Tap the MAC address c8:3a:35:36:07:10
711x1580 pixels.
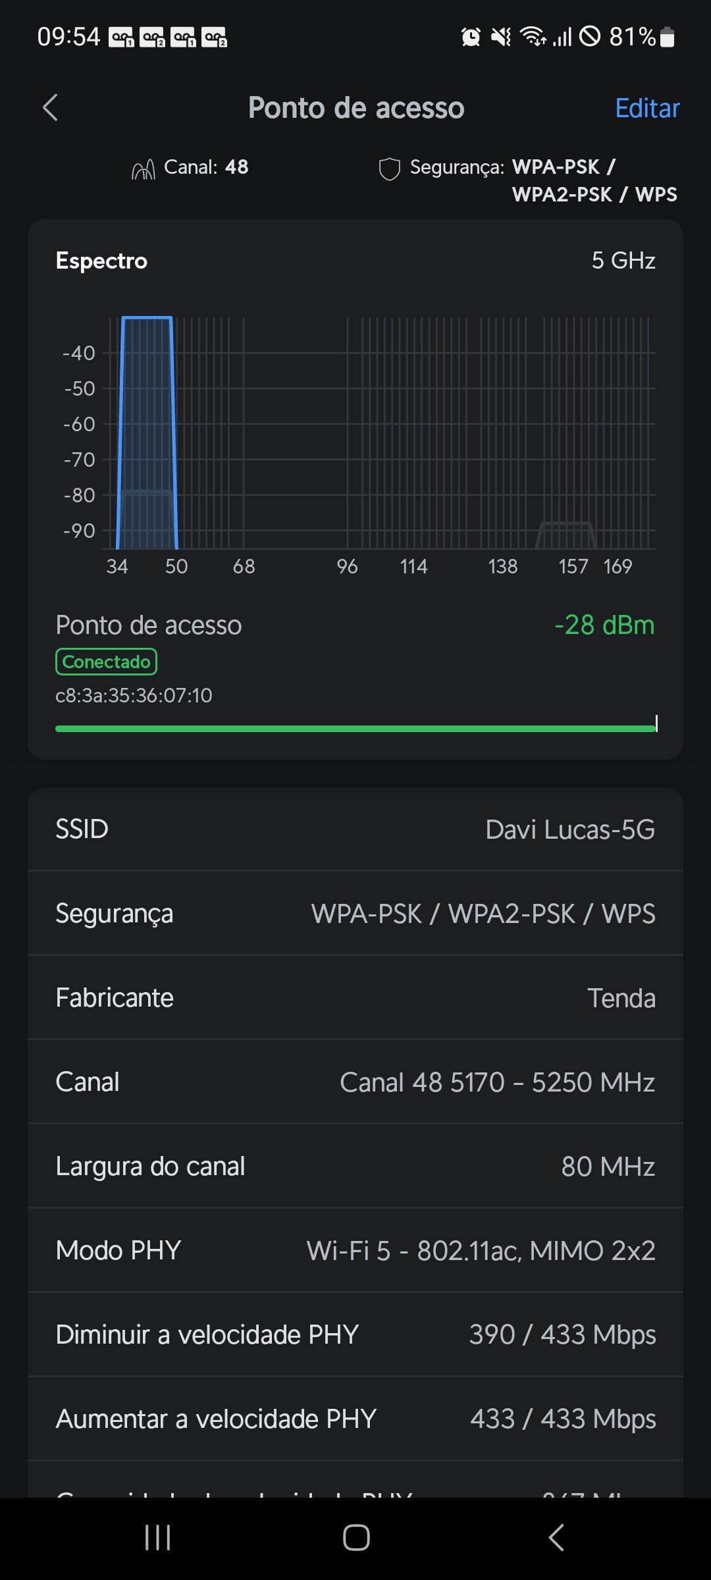pyautogui.click(x=134, y=696)
